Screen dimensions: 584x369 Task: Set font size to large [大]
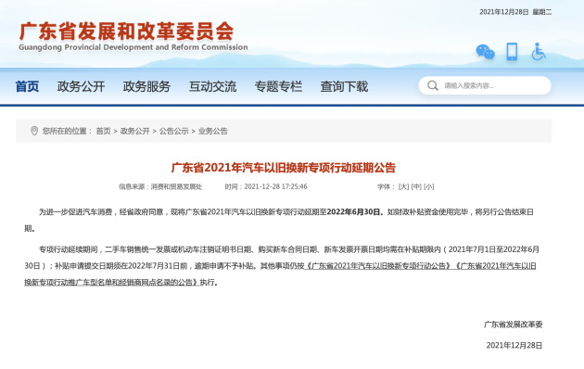tap(404, 186)
